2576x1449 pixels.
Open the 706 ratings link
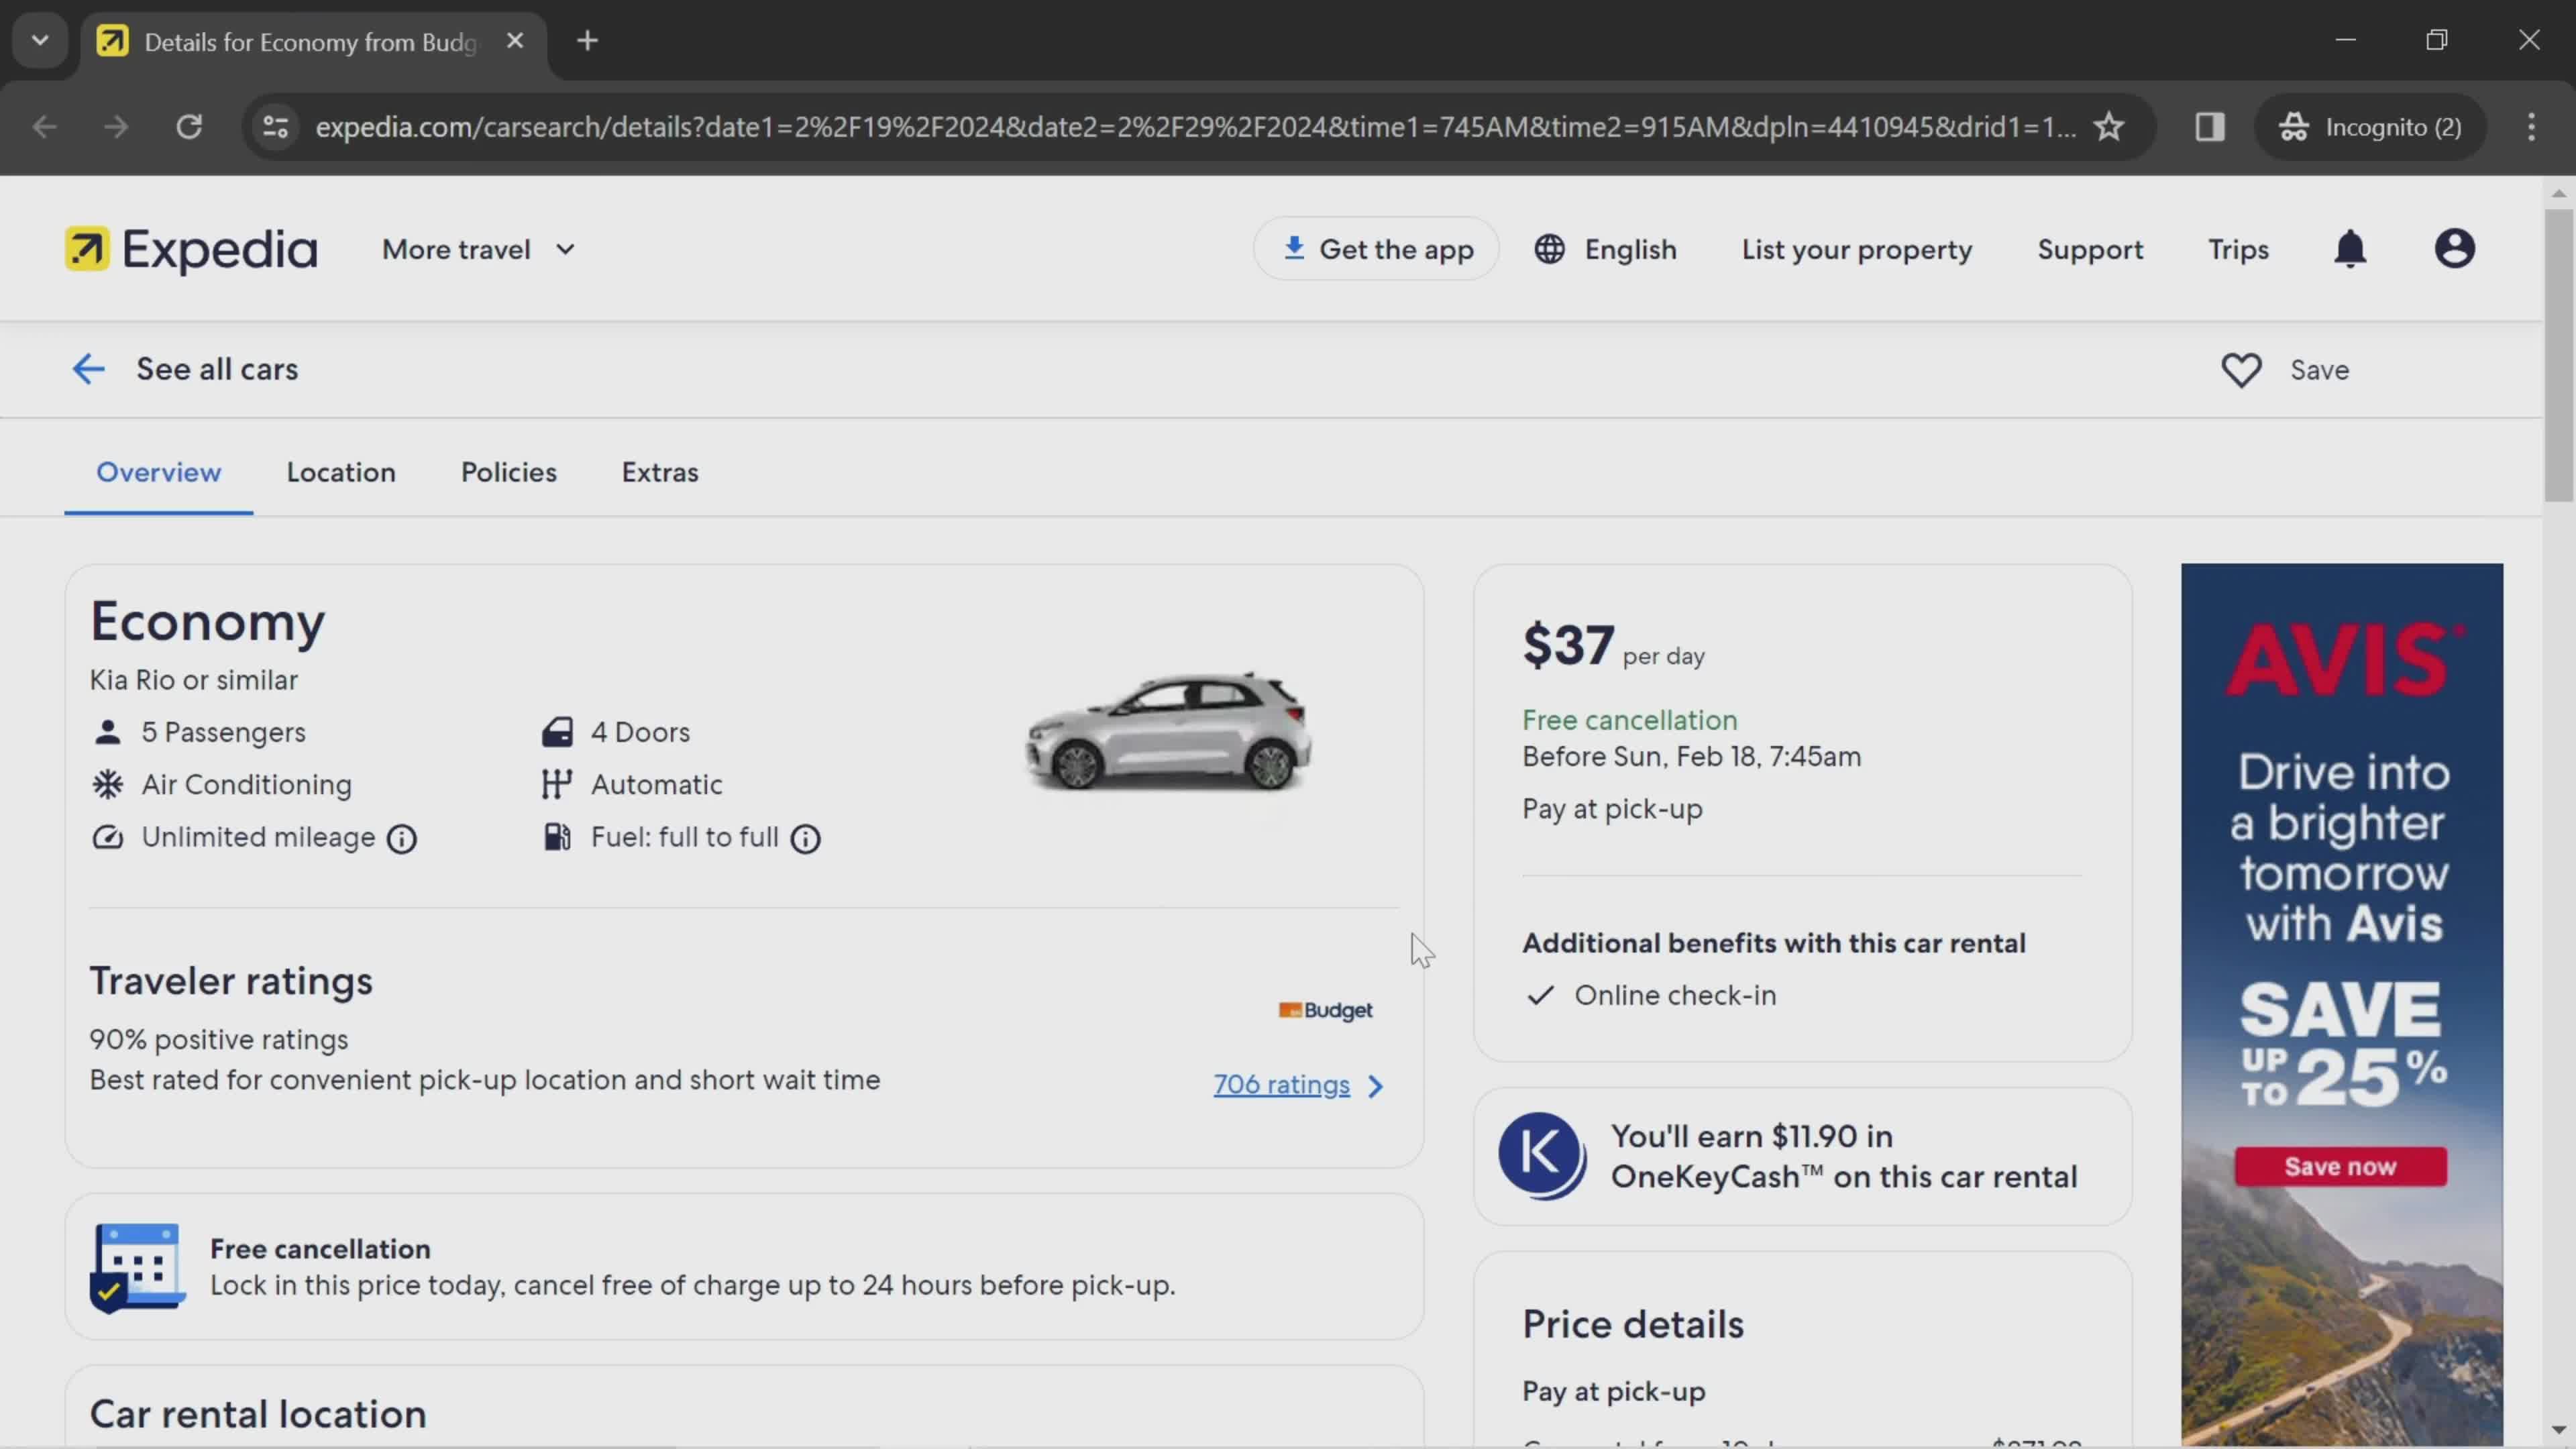(1281, 1085)
